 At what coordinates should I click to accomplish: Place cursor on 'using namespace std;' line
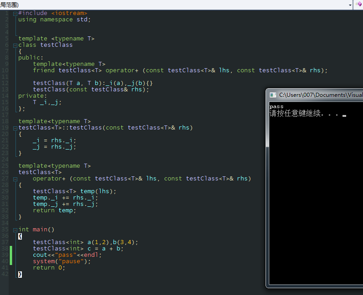click(x=54, y=20)
